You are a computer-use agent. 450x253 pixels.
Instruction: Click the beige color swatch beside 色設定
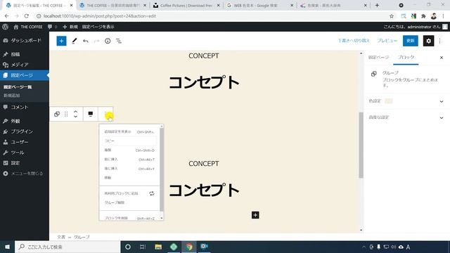(x=388, y=101)
